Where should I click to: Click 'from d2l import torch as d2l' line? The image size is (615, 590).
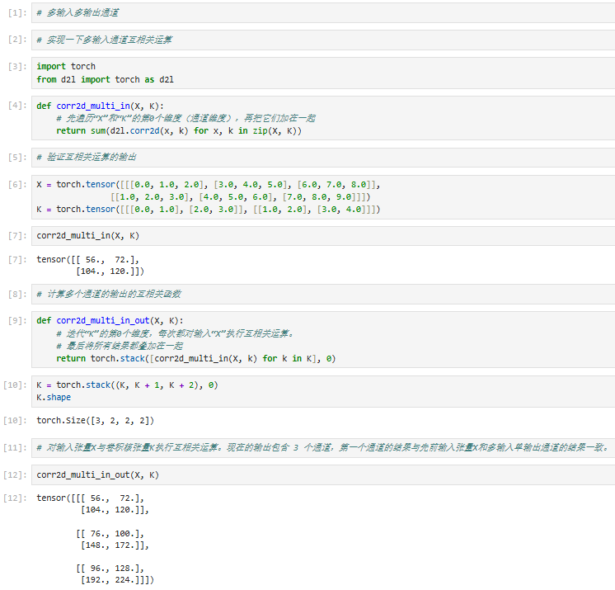tap(106, 80)
